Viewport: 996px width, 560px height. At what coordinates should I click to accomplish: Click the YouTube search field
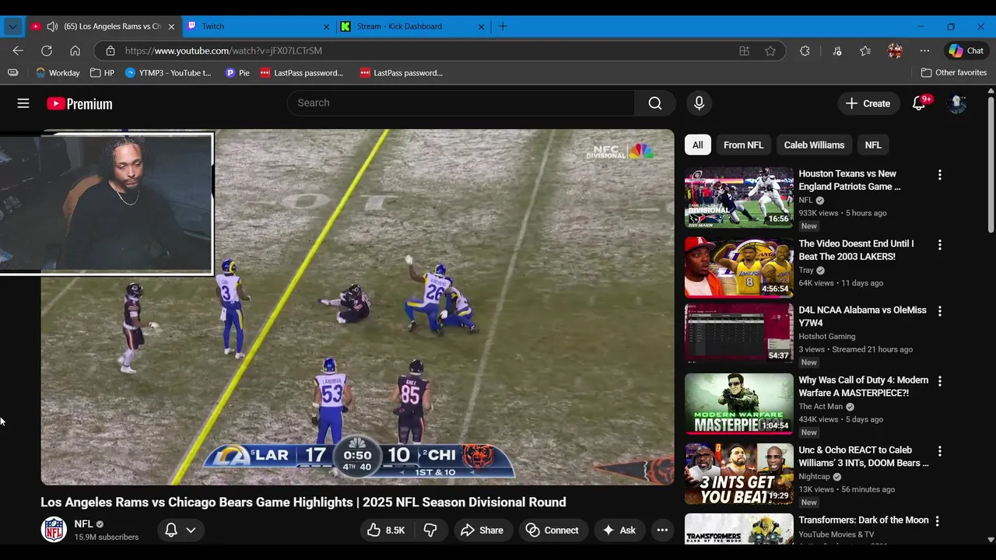pos(461,103)
